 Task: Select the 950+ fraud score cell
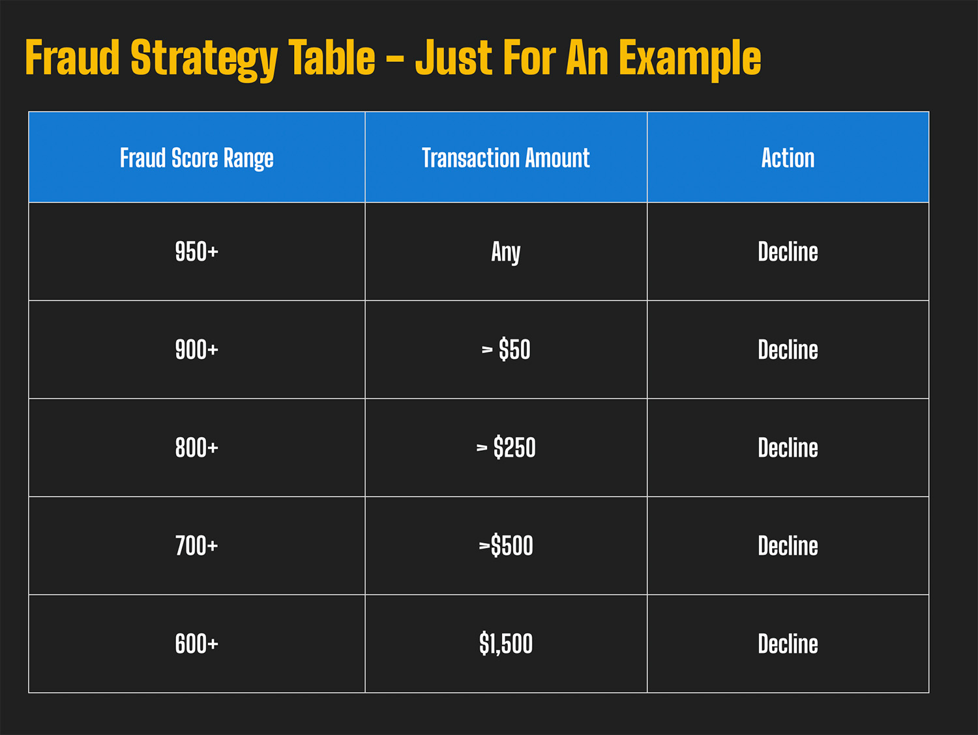point(196,252)
